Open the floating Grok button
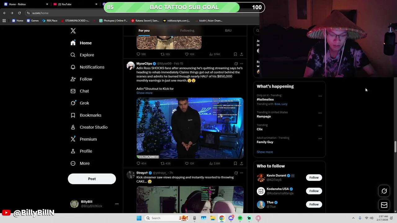The width and height of the screenshot is (397, 223). (x=384, y=191)
